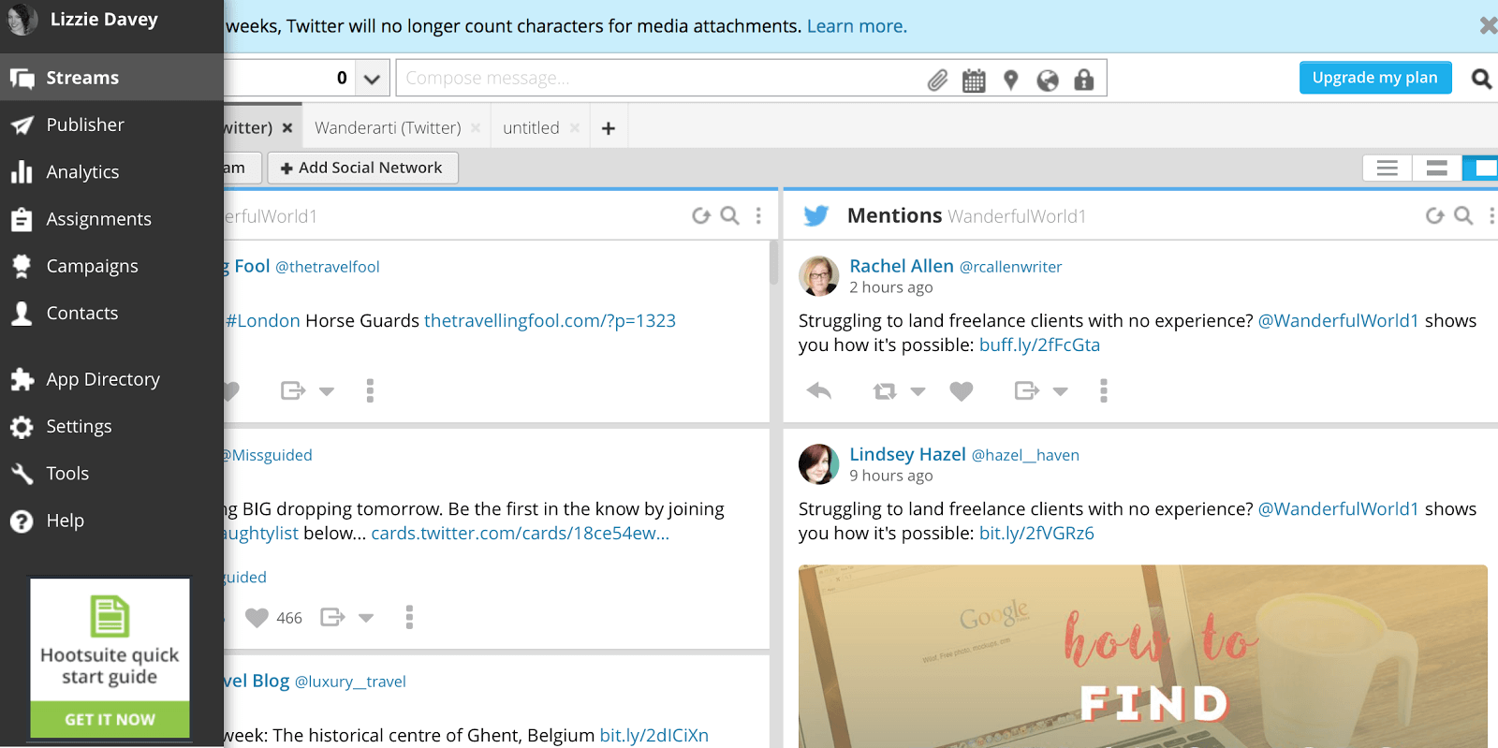Refresh the left stream
This screenshot has height=748, width=1498.
point(700,216)
